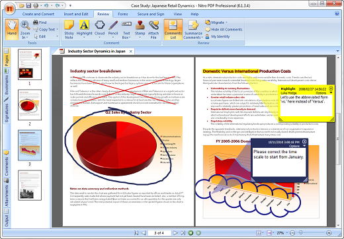The height and width of the screenshot is (239, 344).
Task: Select page 1 thumbnail
Action: 30,64
